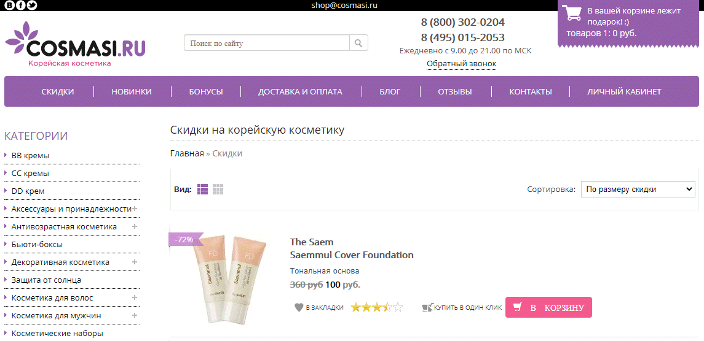Focus the Поиск по сайту field
Viewport: 704px width, 341px height.
coord(267,43)
